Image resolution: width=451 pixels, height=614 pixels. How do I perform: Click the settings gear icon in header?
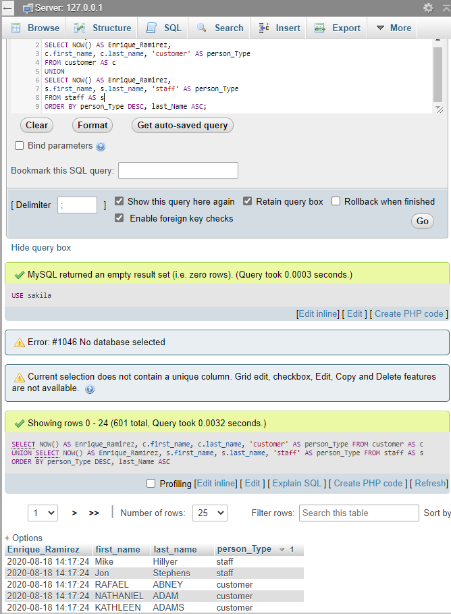tap(429, 8)
